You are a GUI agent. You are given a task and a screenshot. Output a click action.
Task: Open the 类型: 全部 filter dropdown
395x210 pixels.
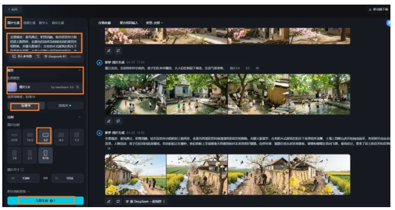click(x=154, y=23)
